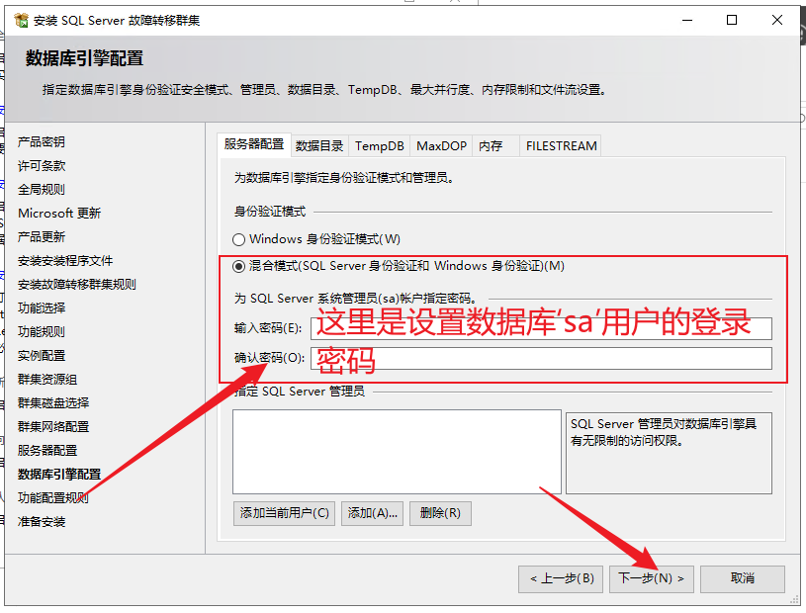The image size is (806, 613).
Task: Proceed with 下一步(N) button
Action: (x=652, y=579)
